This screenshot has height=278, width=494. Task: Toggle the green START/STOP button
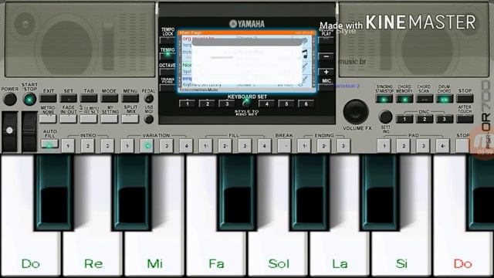point(29,100)
